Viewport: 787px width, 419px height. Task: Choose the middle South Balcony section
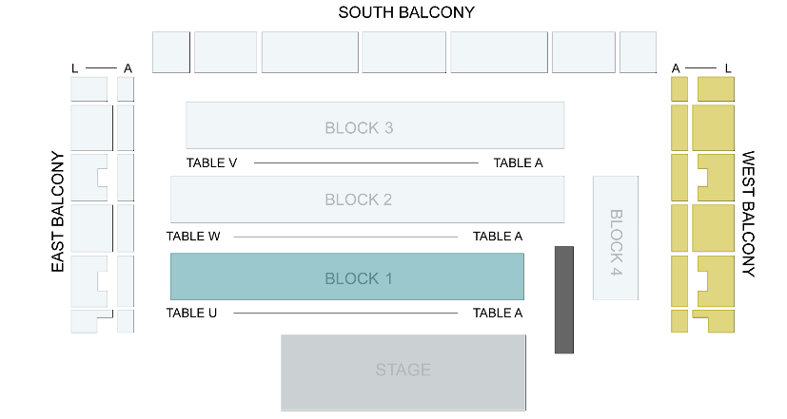pyautogui.click(x=403, y=52)
